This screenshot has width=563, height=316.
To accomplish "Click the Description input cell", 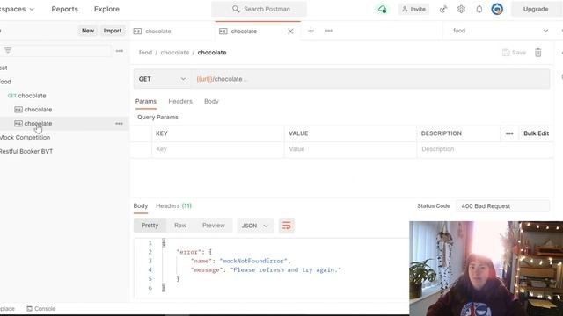I will click(485, 149).
